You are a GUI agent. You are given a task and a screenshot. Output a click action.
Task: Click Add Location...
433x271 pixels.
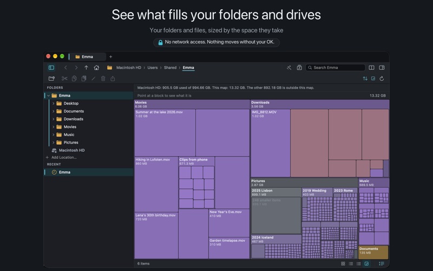[x=61, y=158]
